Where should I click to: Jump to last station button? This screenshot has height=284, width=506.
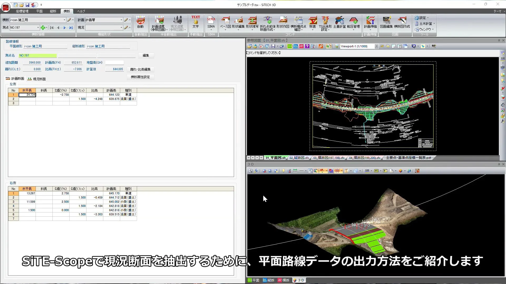pyautogui.click(x=71, y=28)
